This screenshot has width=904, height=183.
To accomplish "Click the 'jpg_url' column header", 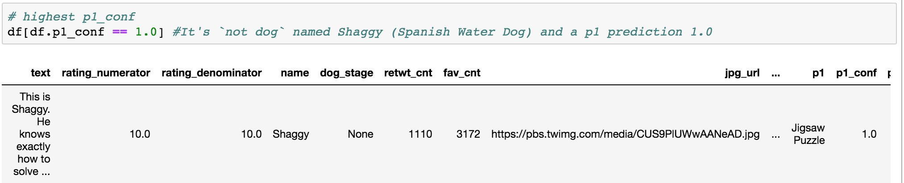I will (742, 73).
